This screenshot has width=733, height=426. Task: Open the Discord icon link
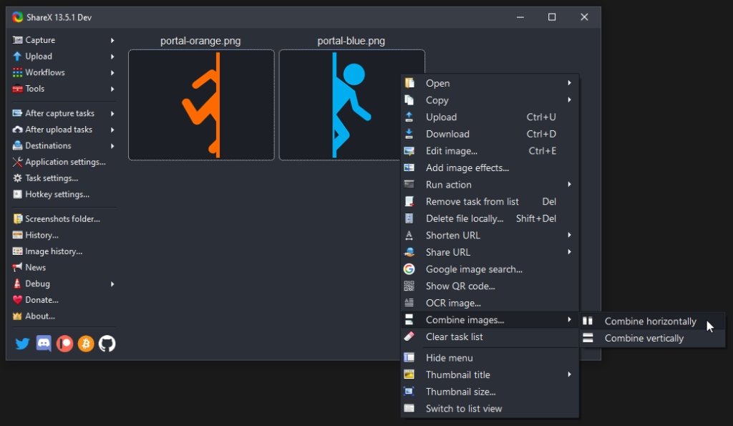coord(44,344)
